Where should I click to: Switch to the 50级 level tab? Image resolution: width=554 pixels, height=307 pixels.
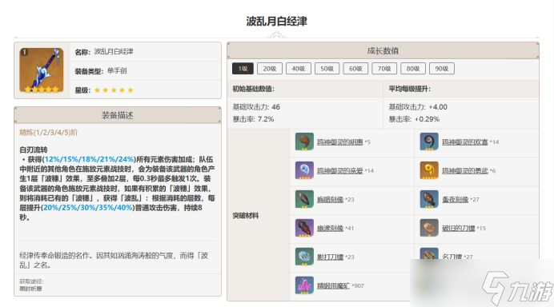(x=327, y=69)
